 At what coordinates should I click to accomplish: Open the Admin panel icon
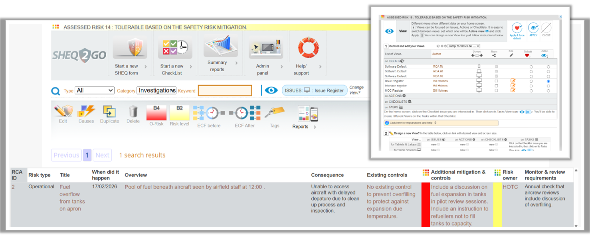266,48
